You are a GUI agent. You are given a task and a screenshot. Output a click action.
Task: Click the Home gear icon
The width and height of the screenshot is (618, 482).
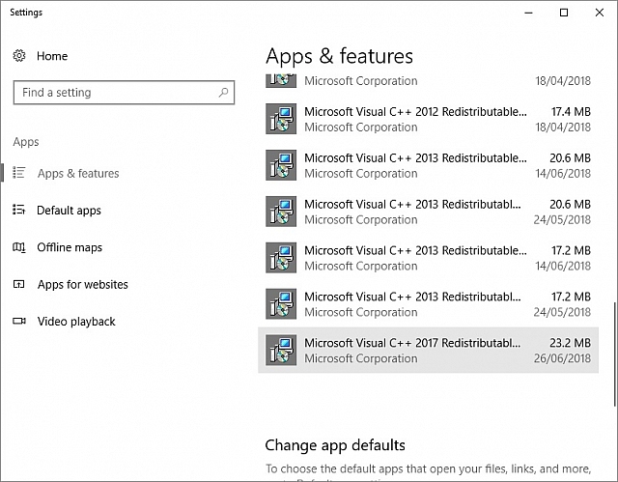pyautogui.click(x=19, y=56)
